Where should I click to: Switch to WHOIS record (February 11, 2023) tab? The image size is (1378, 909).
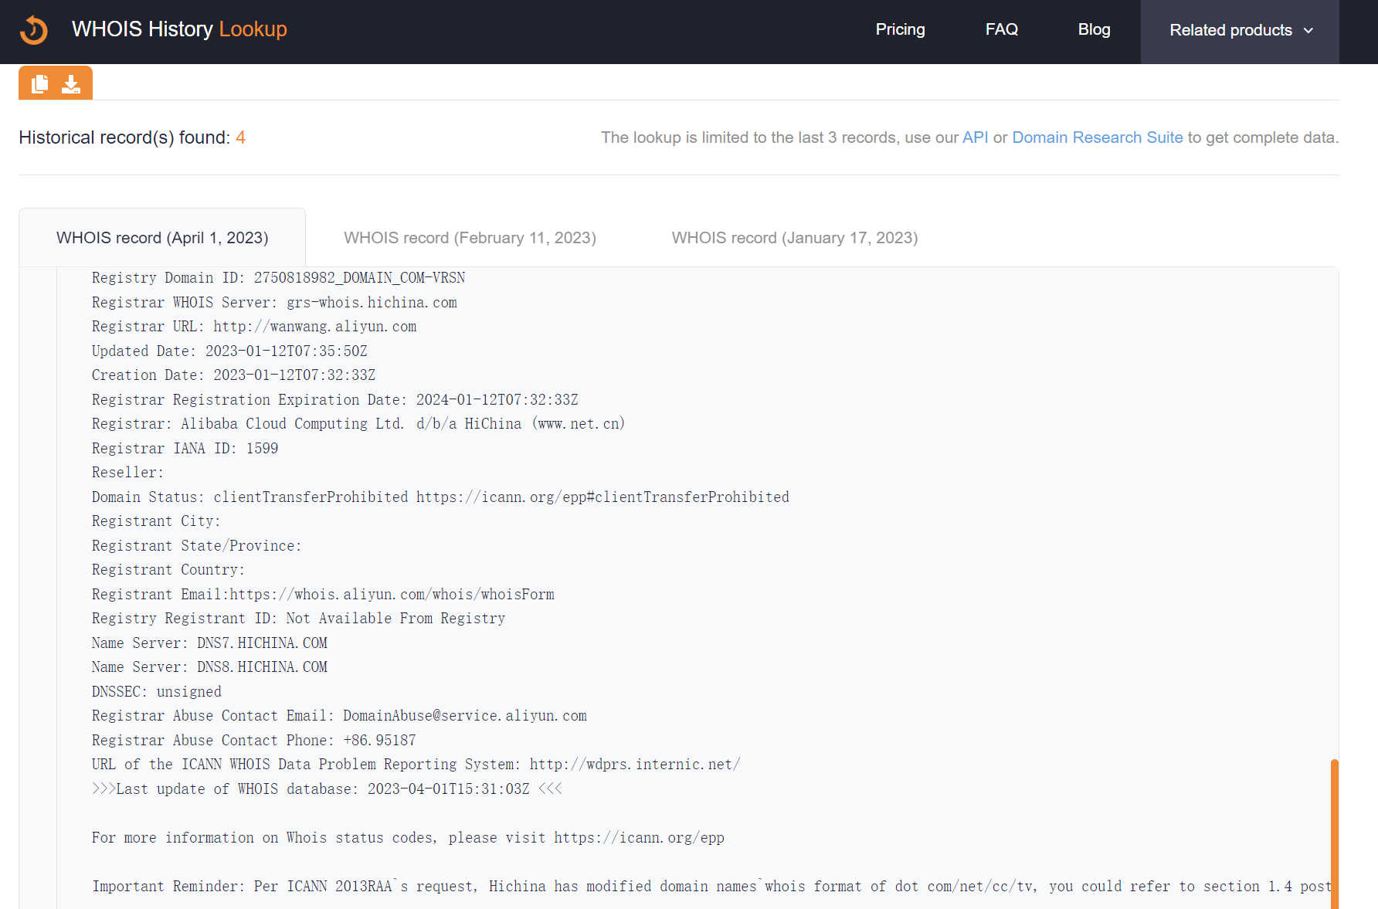click(x=470, y=238)
